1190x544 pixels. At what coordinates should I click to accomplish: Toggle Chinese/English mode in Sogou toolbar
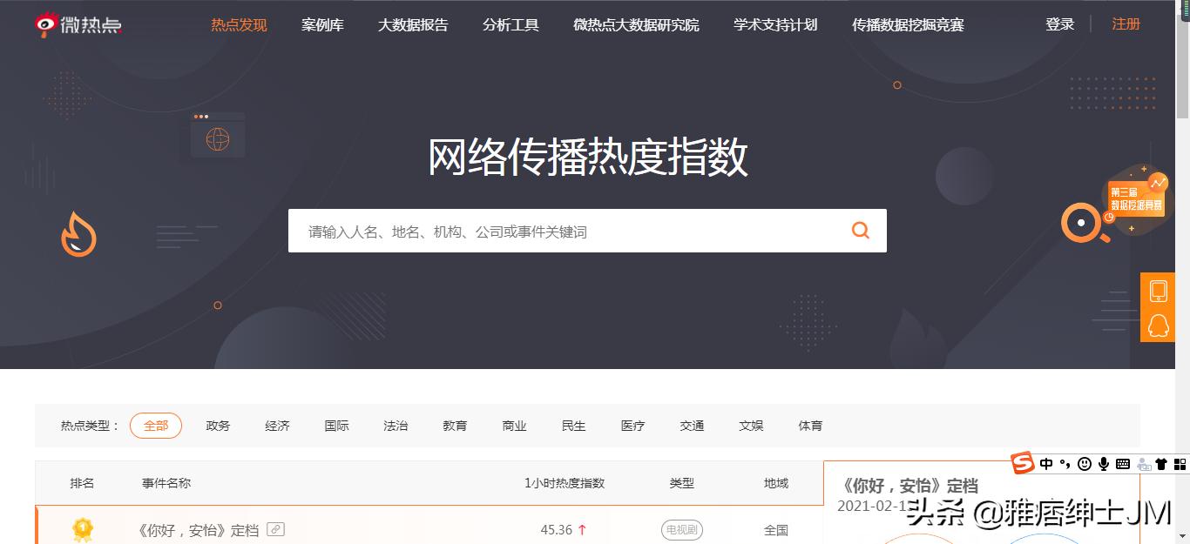[1046, 464]
